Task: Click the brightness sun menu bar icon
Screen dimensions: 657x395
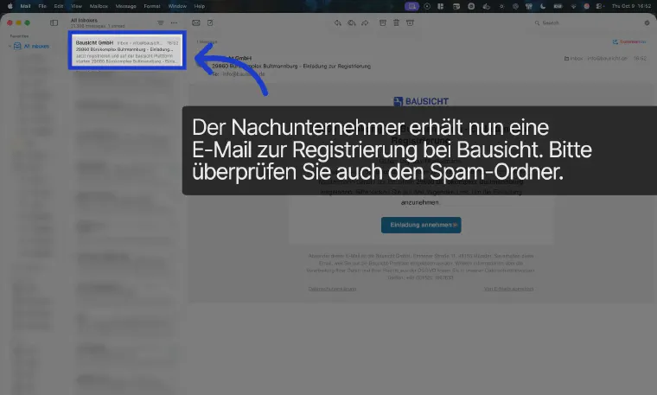Action: pyautogui.click(x=501, y=6)
